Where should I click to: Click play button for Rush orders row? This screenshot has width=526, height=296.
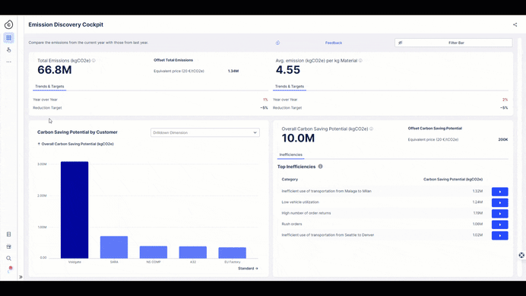[500, 224]
